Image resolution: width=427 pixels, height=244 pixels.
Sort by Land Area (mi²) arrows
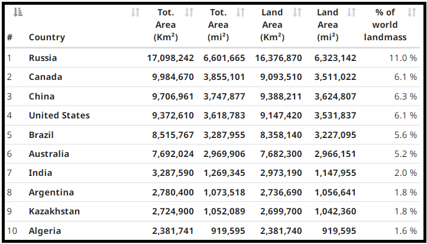point(351,12)
